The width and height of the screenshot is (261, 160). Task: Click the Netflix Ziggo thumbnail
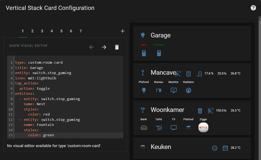click(203, 127)
